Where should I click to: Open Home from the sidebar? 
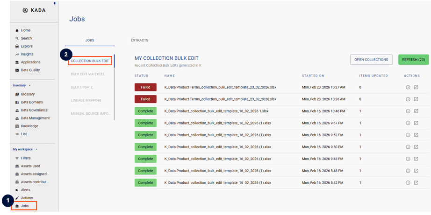point(25,30)
